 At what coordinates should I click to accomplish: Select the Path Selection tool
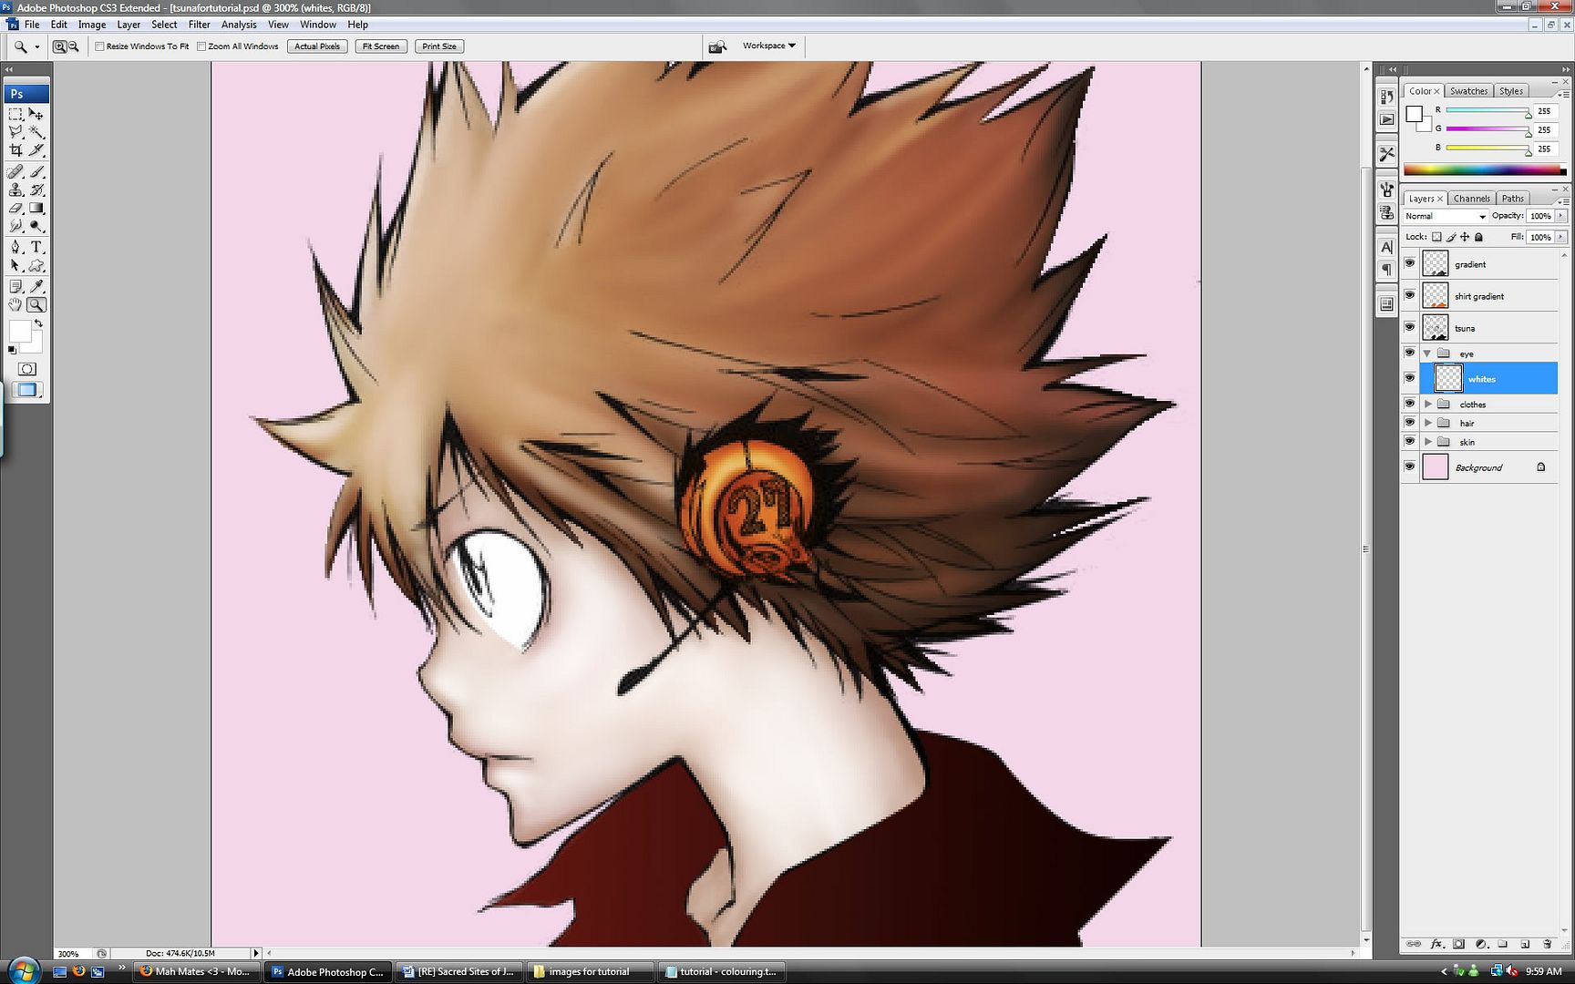[x=16, y=266]
